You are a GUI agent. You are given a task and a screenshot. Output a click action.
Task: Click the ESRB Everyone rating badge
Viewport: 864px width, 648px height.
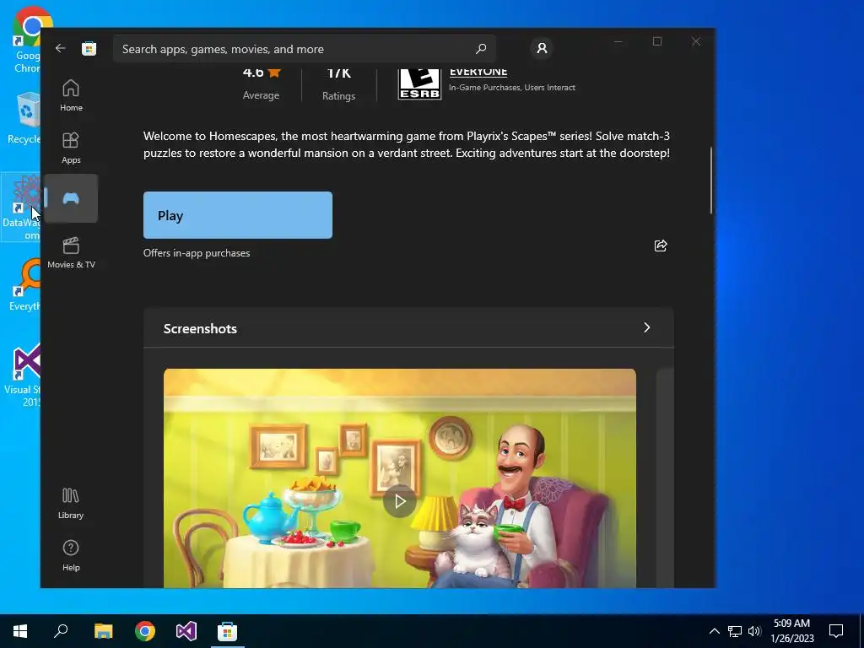click(419, 84)
